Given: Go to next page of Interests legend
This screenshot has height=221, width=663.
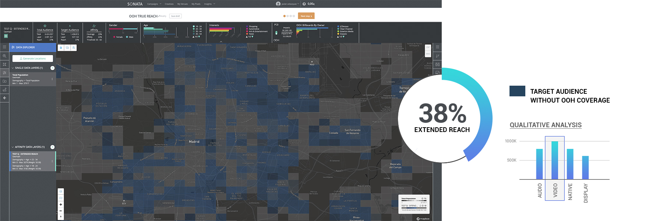Looking at the screenshot, I should click(253, 37).
